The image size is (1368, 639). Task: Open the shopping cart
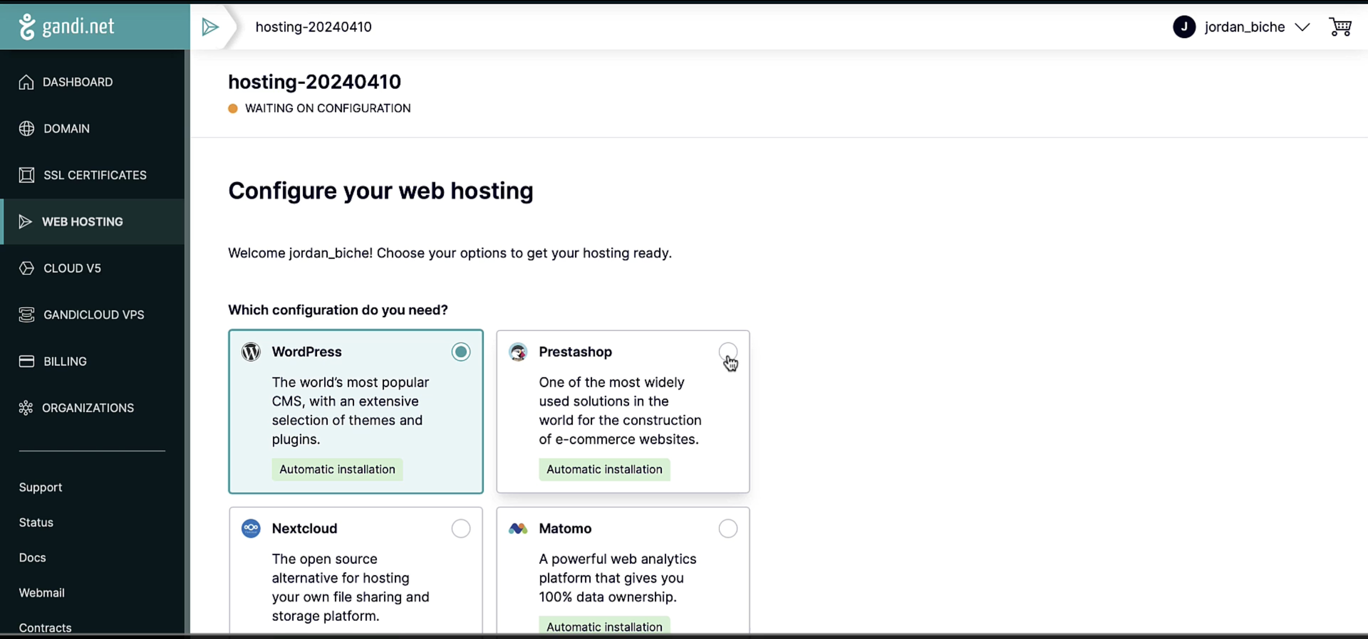[x=1340, y=27]
